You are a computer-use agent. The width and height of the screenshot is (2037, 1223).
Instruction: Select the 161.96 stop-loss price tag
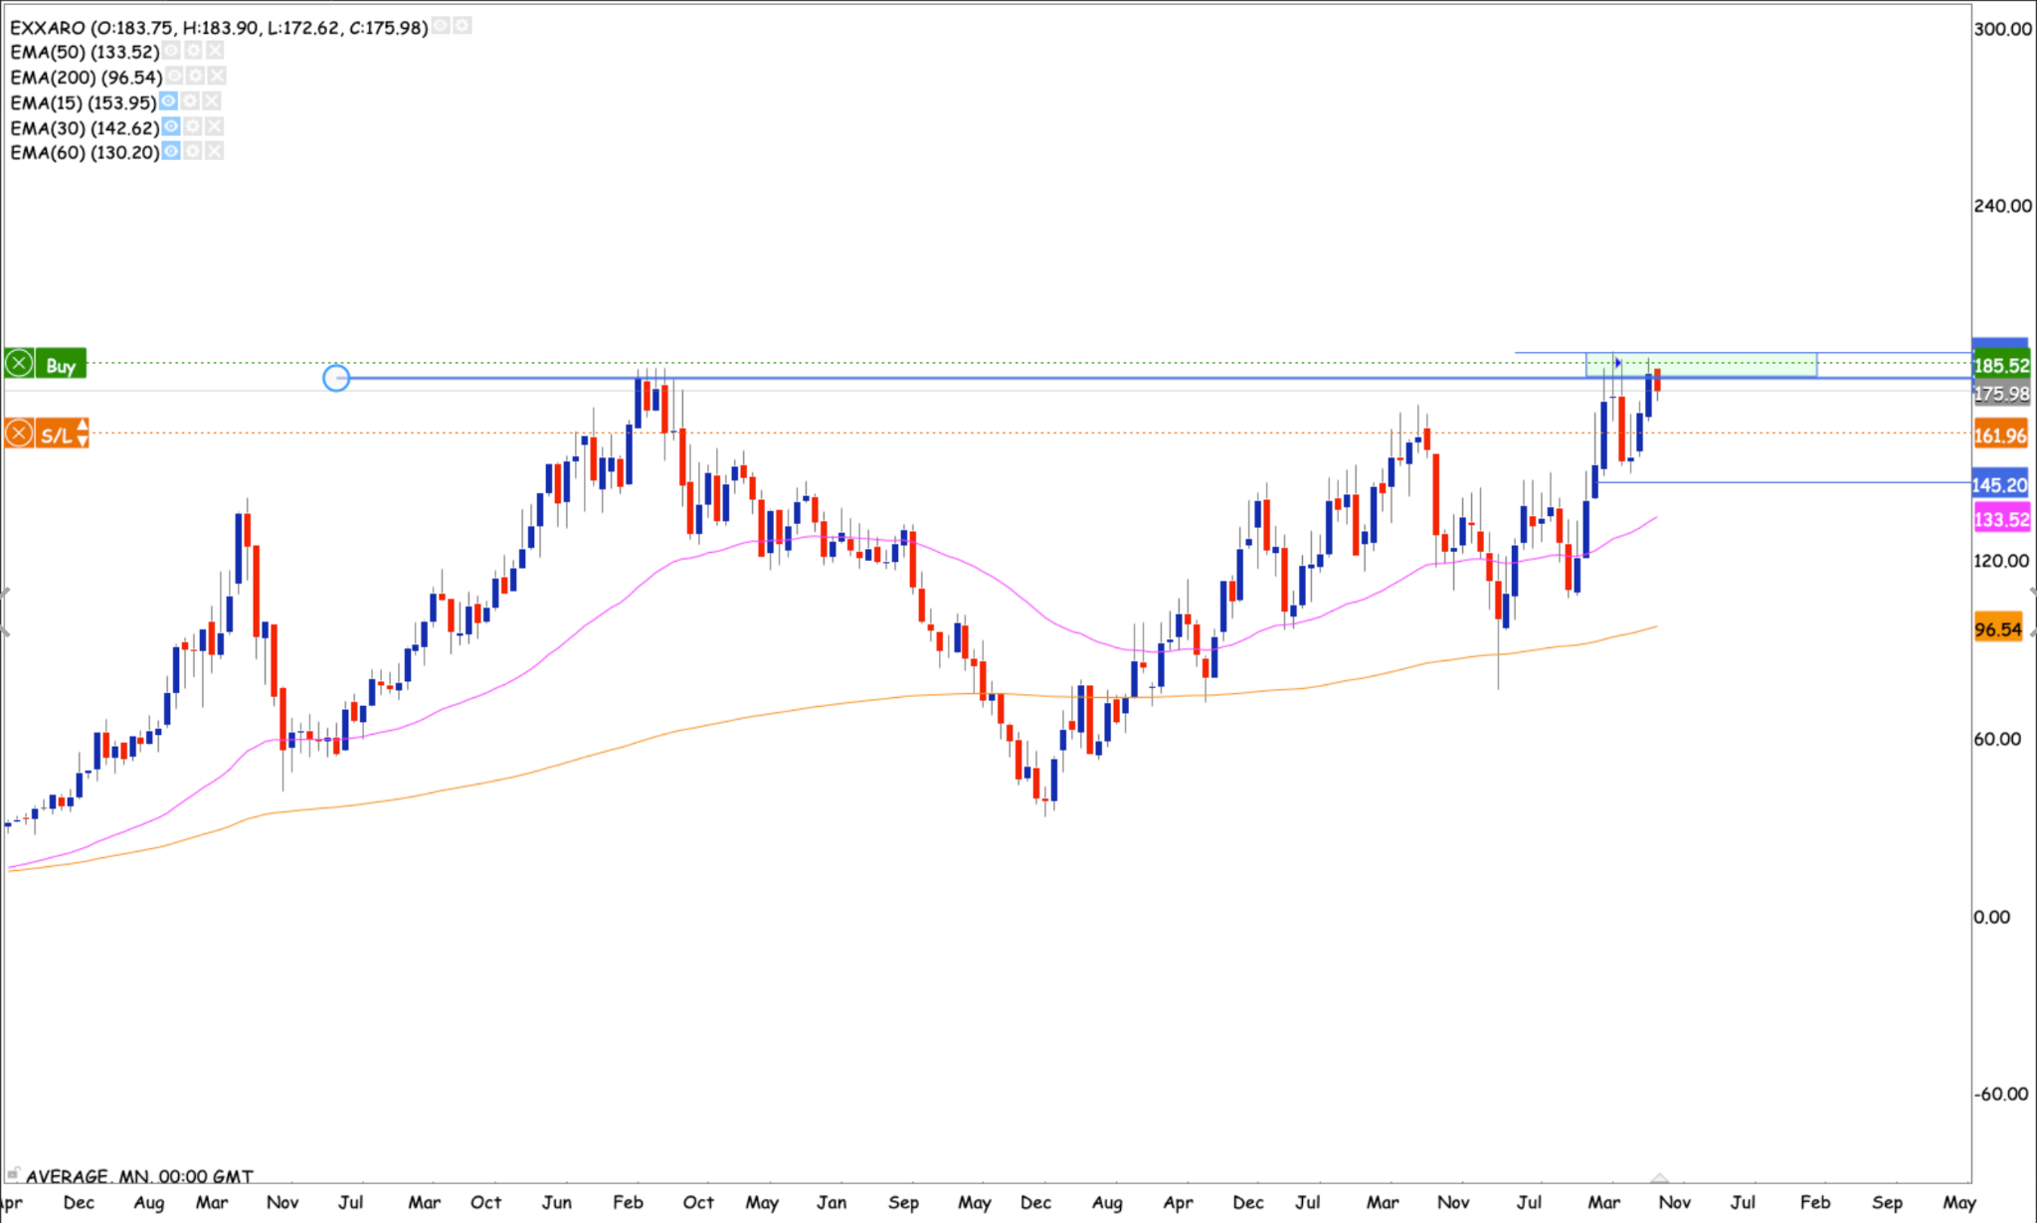pos(2000,436)
